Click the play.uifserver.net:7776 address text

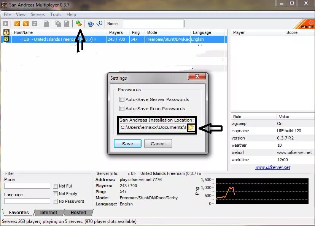click(x=141, y=180)
